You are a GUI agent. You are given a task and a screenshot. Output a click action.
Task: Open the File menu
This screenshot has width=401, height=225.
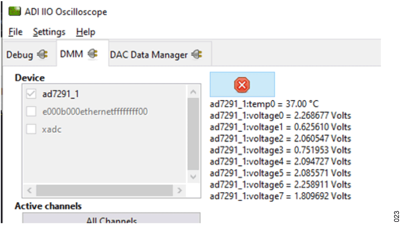coord(15,32)
